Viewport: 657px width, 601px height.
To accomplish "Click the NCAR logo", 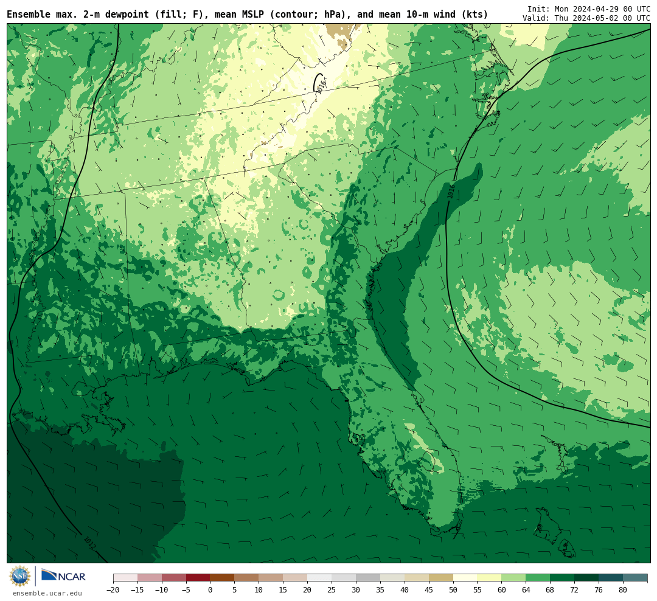I will (63, 575).
